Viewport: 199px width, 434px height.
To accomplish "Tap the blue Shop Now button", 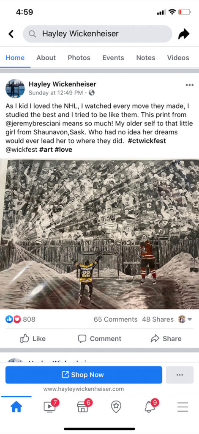I will (x=84, y=375).
